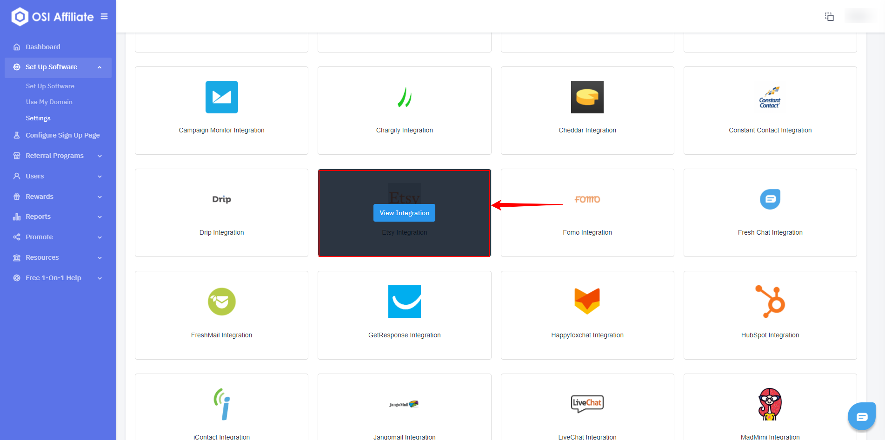Select the Cheddar cheese logo

(587, 97)
